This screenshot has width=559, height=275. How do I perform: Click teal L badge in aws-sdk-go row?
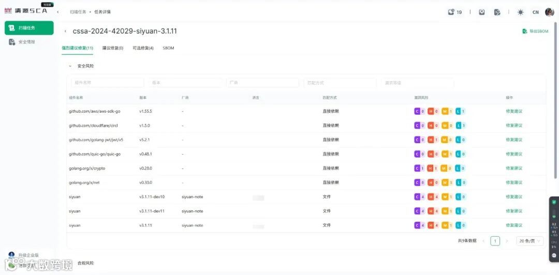[x=461, y=111]
